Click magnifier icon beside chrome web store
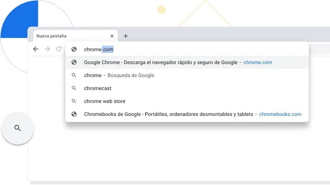The width and height of the screenshot is (330, 185). [74, 101]
